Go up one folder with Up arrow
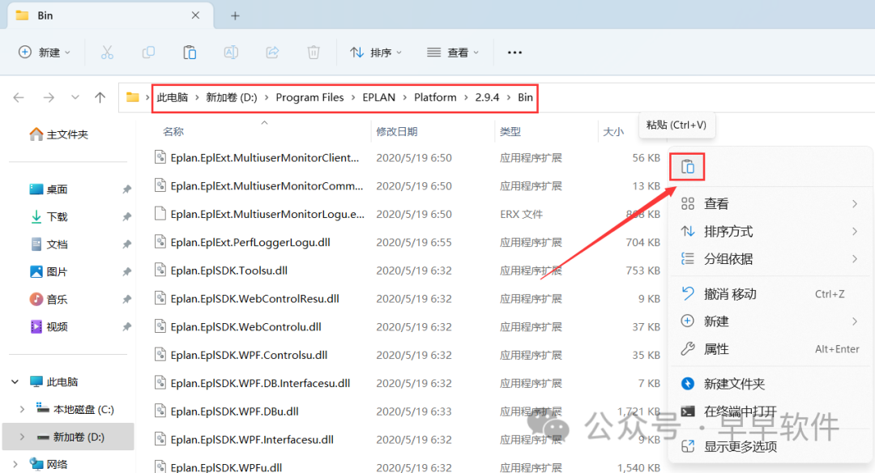The image size is (875, 473). pos(100,97)
